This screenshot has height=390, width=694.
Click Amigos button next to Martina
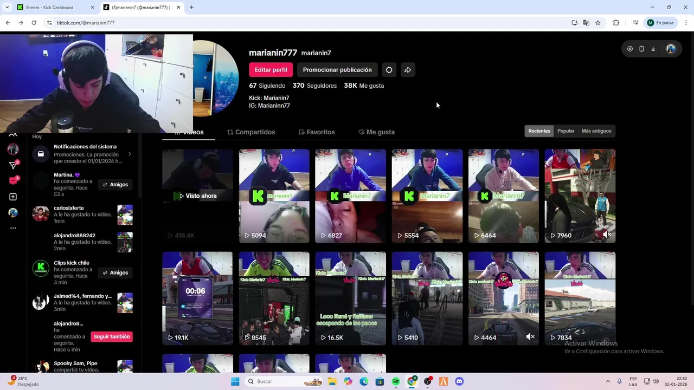click(x=115, y=185)
